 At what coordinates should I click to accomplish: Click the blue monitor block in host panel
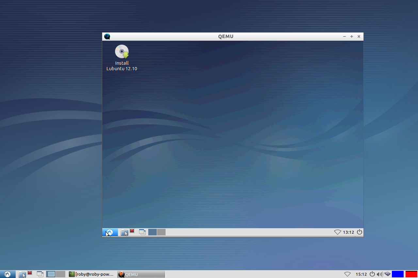(x=398, y=274)
